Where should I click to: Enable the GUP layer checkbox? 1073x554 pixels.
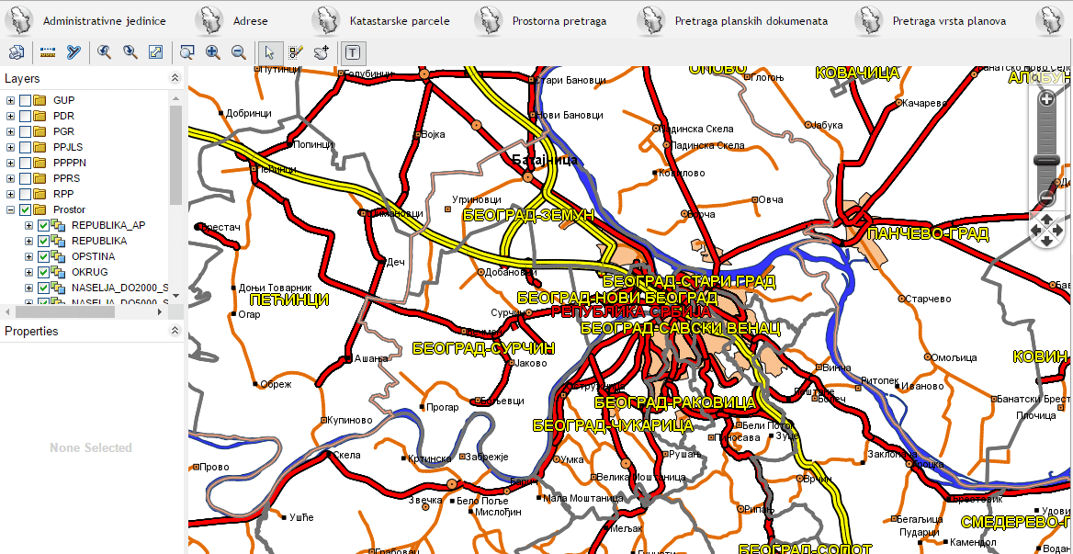[26, 100]
